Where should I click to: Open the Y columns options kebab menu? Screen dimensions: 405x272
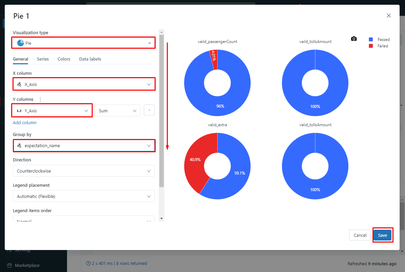pos(40,99)
